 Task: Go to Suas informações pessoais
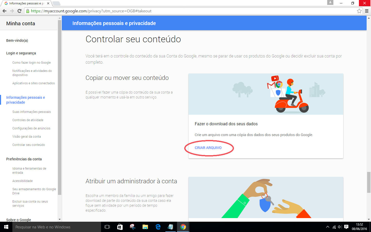(31, 112)
